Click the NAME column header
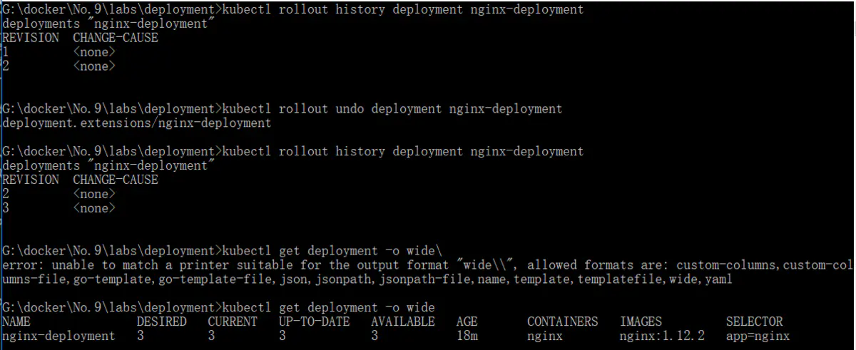Image resolution: width=856 pixels, height=350 pixels. coord(16,321)
